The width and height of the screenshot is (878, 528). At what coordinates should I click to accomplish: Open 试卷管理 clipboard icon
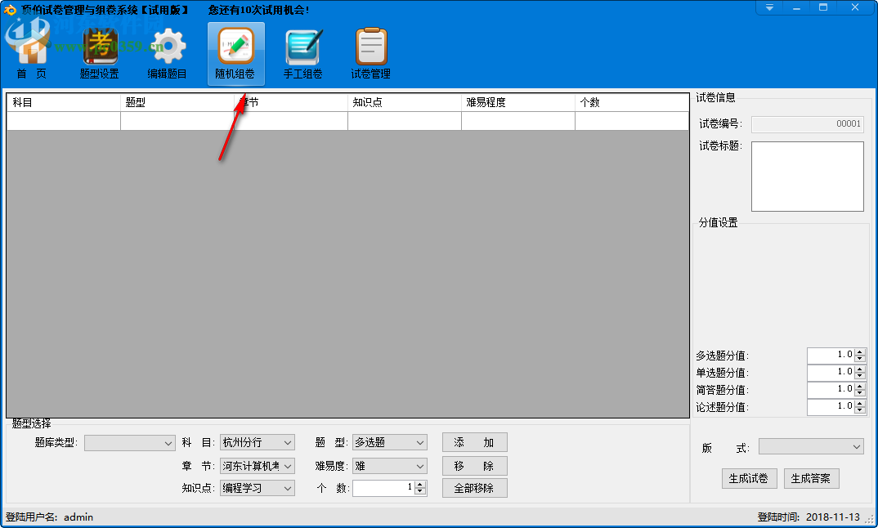click(x=370, y=54)
